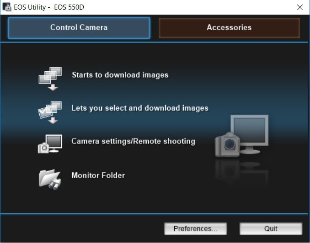
Task: Click the Monitor Folder binoculars icon
Action: [50, 180]
